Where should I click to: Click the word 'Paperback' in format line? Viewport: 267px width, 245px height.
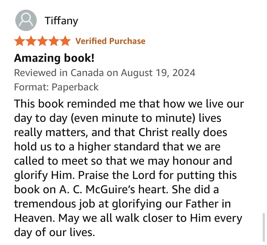tap(75, 87)
